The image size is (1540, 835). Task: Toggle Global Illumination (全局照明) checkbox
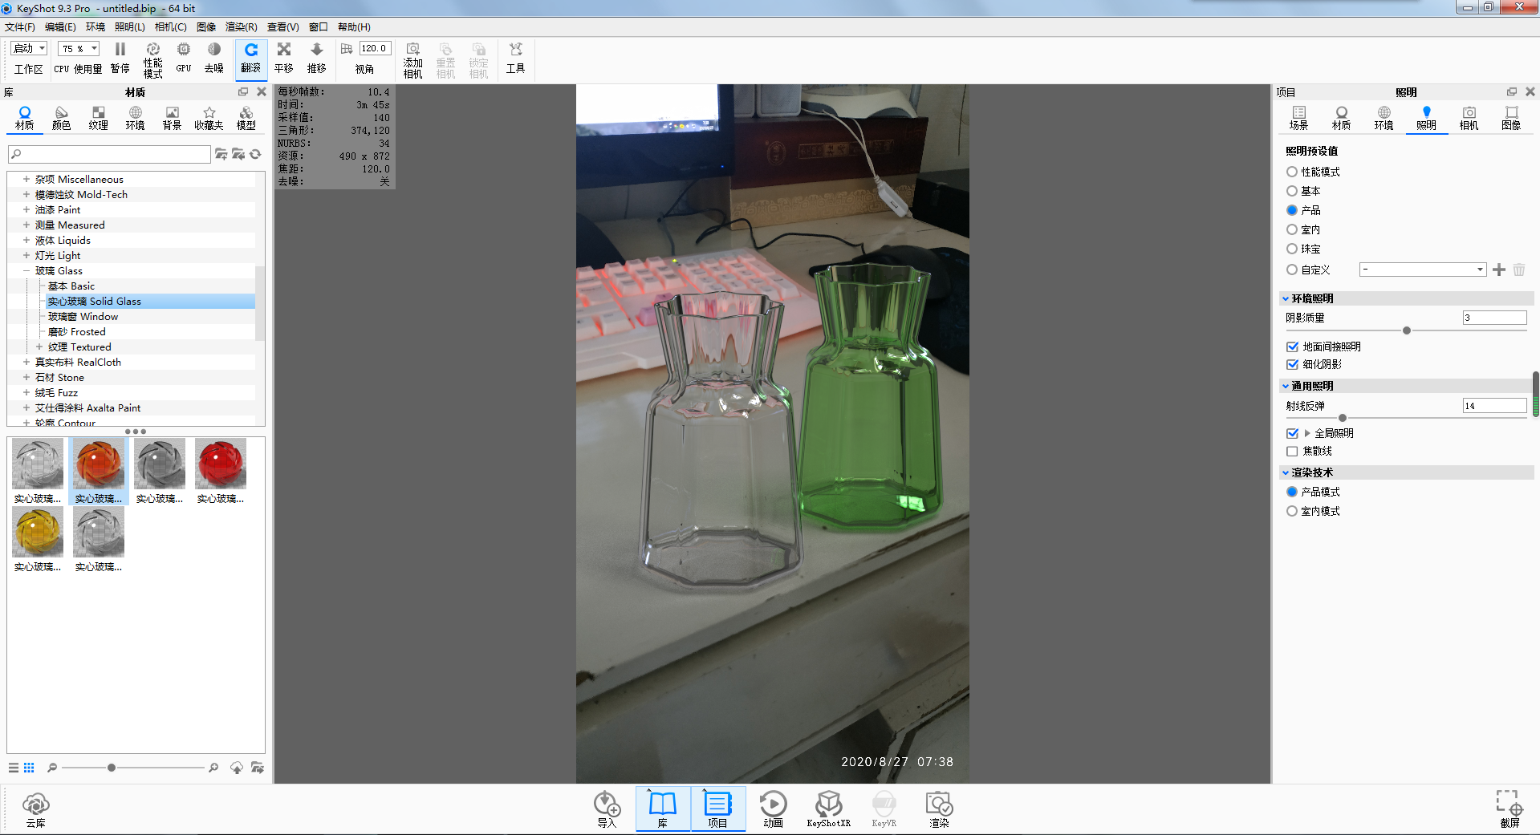point(1292,433)
